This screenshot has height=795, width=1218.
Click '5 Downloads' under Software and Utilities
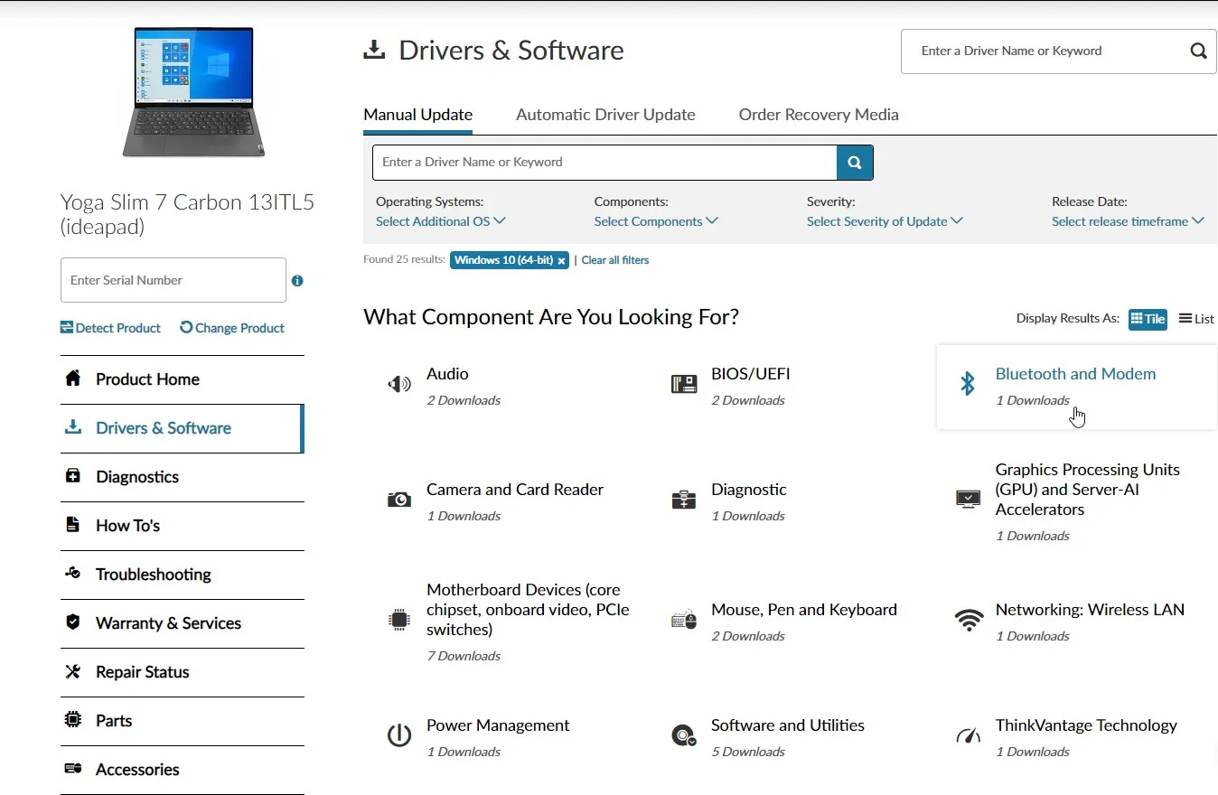748,752
